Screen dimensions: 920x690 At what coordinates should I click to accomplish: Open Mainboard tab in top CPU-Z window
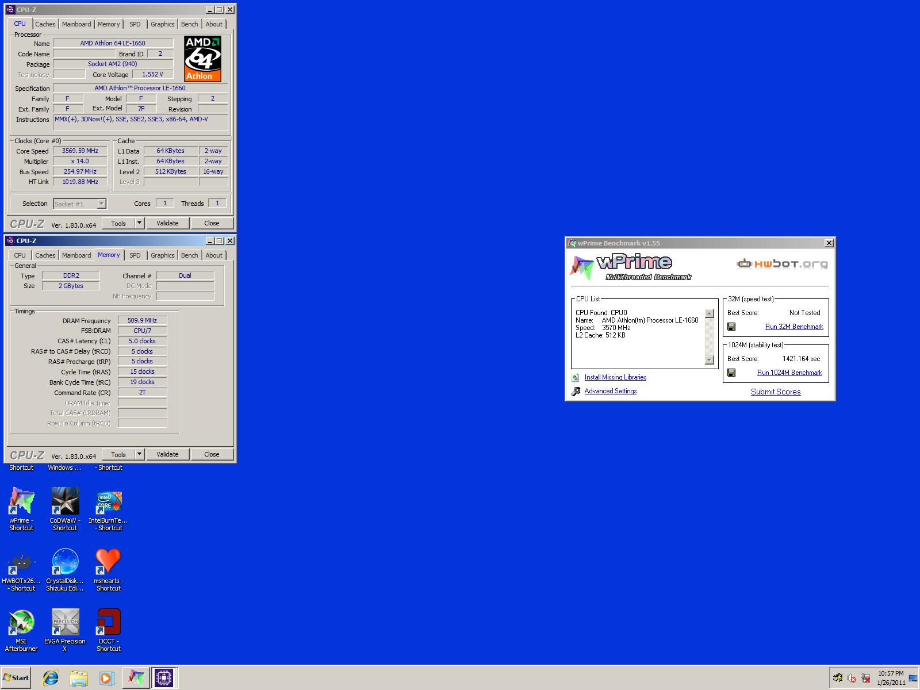[x=76, y=24]
